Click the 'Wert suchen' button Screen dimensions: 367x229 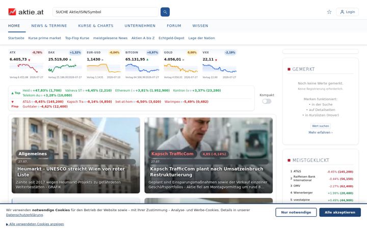point(321,126)
